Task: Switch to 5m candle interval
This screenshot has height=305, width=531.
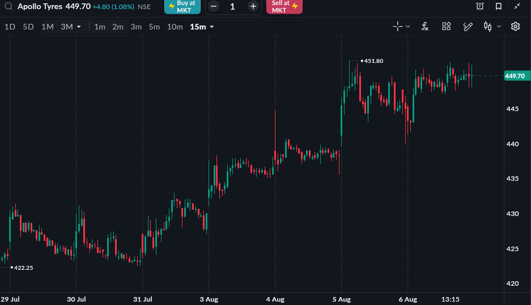Action: [x=154, y=27]
